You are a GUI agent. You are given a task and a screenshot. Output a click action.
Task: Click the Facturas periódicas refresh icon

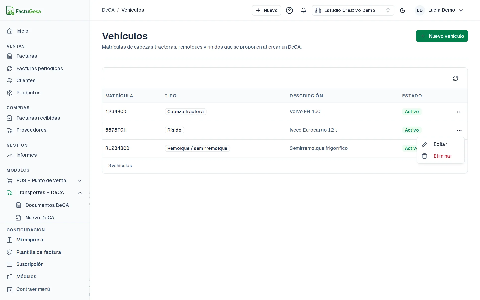pyautogui.click(x=10, y=68)
